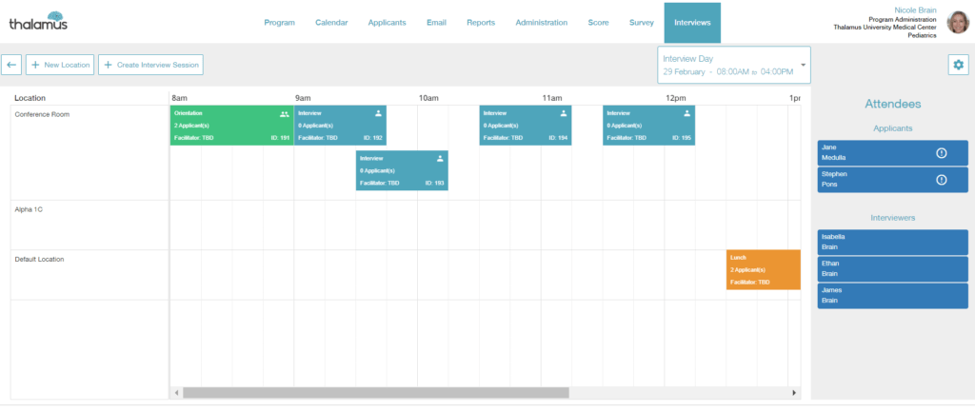Click person icon on Interview ID 193
Screen dimensions: 975x411
click(440, 159)
